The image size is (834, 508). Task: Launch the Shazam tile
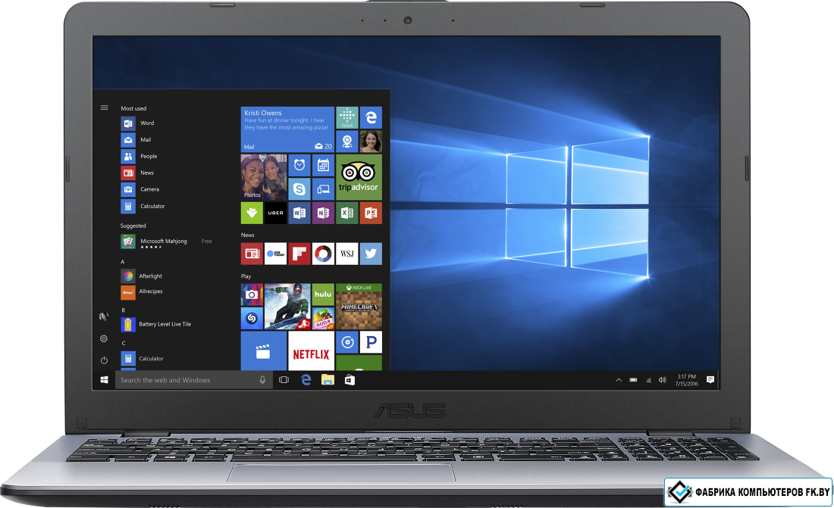[252, 318]
